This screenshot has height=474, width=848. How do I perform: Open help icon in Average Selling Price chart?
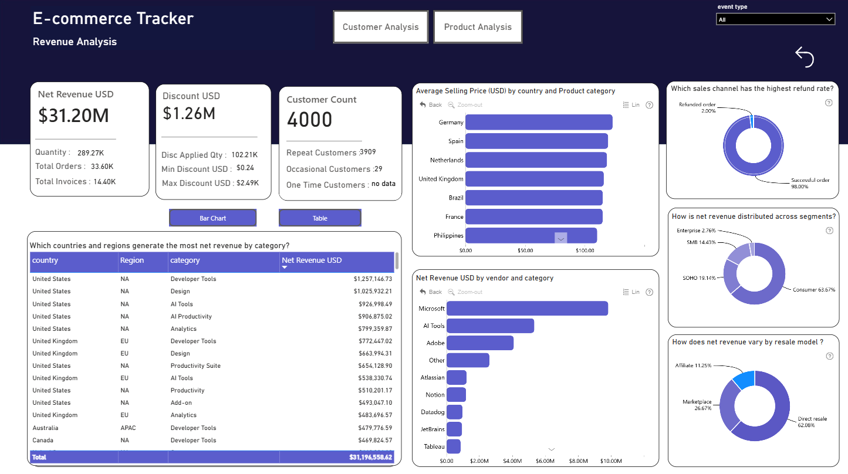[x=649, y=105]
